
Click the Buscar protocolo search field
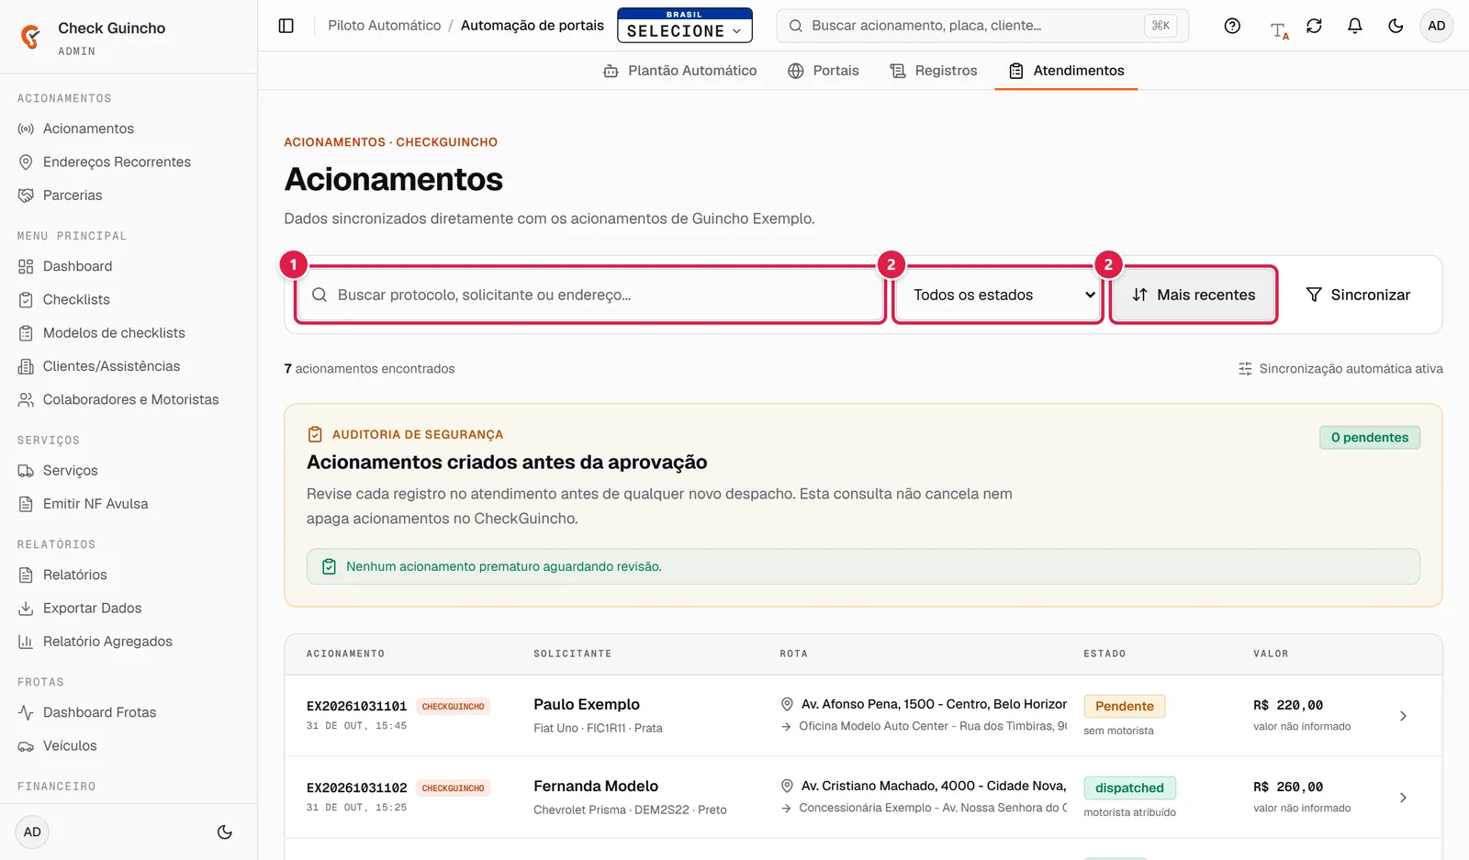pyautogui.click(x=590, y=295)
